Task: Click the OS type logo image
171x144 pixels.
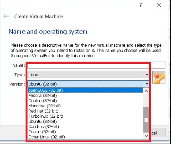Action: tap(159, 78)
